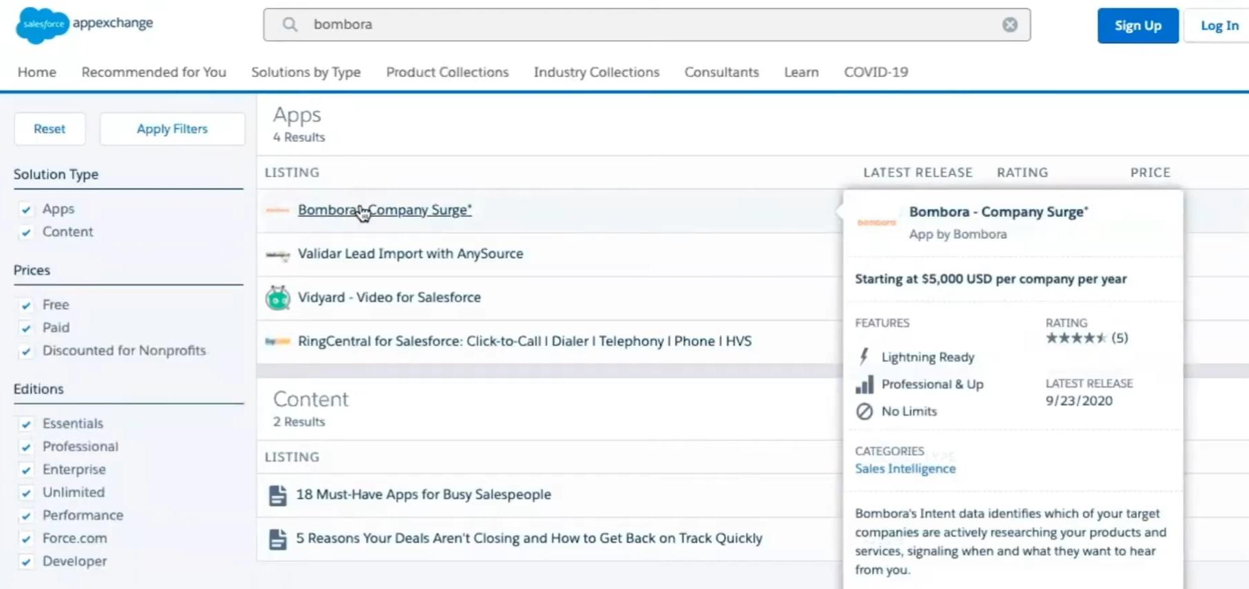This screenshot has width=1249, height=589.
Task: Toggle the Performance edition checkbox
Action: [x=26, y=516]
